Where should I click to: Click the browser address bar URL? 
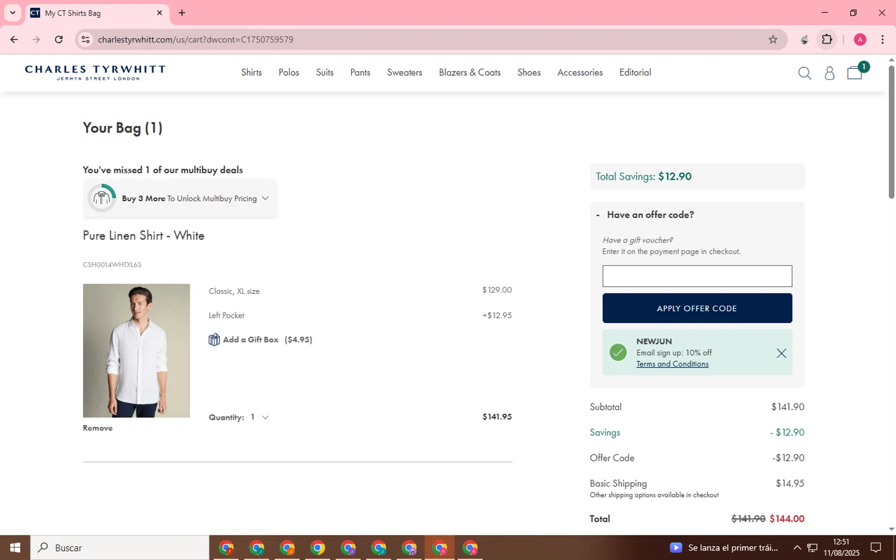click(195, 39)
